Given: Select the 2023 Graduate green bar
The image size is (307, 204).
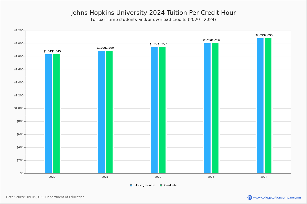Looking at the screenshot, I should [215, 108].
